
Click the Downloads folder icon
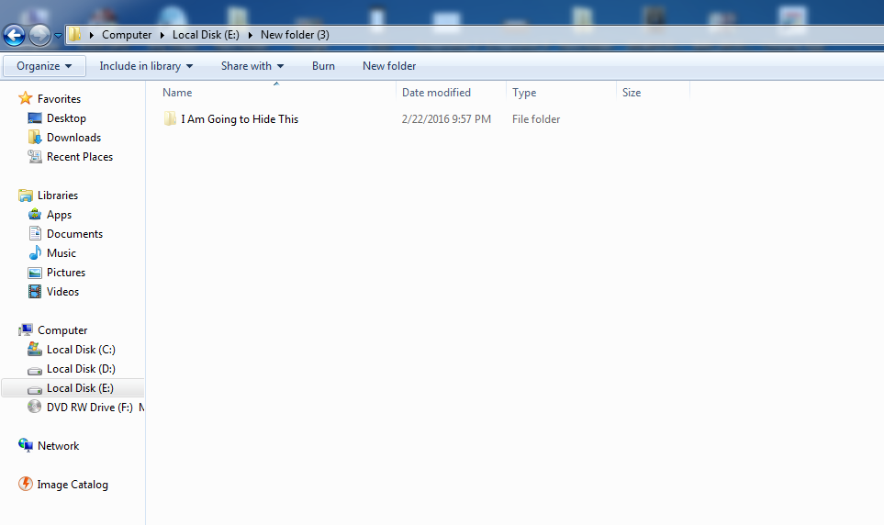(x=35, y=137)
